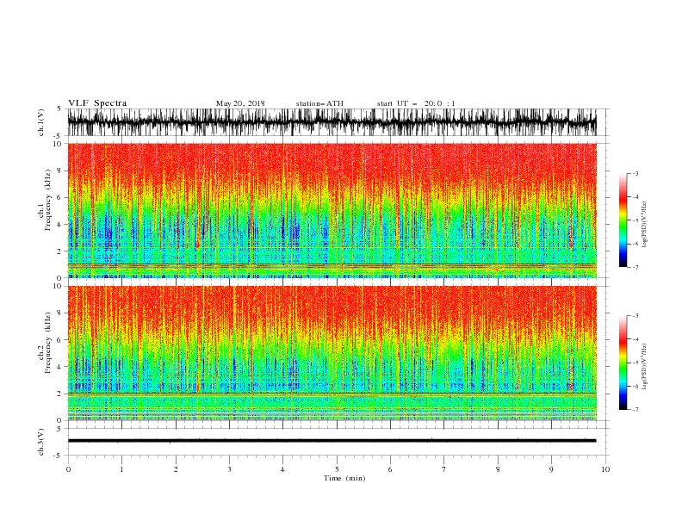Click the time axis tick label '7'
This screenshot has width=682, height=527.
444,469
